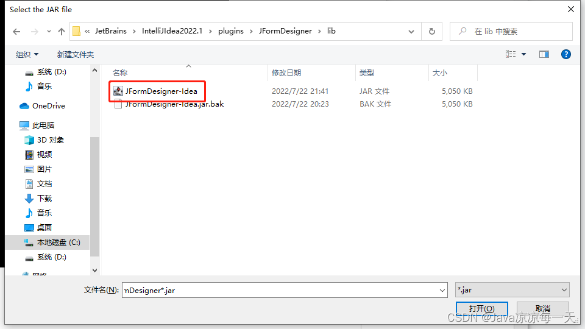Click 新建文件夹 new folder button
585x329 pixels.
coord(76,54)
